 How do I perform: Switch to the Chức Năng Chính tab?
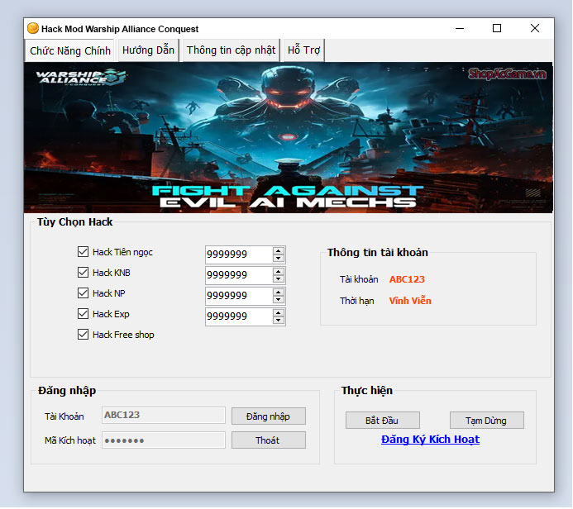pos(70,50)
